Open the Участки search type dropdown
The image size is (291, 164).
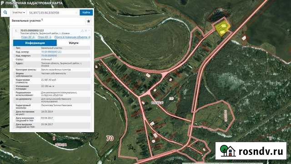[19, 12]
